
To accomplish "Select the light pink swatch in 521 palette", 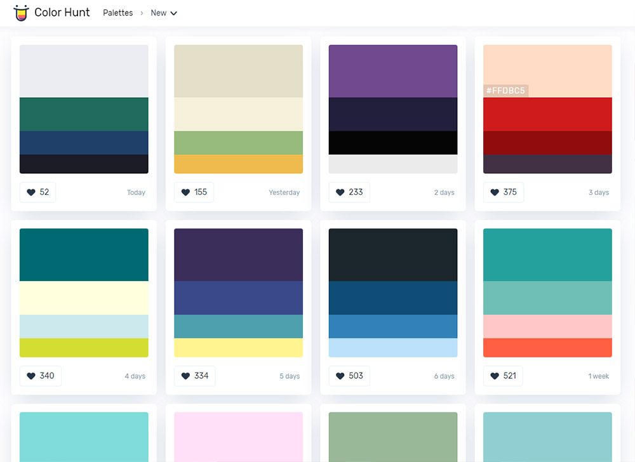I will click(x=547, y=326).
